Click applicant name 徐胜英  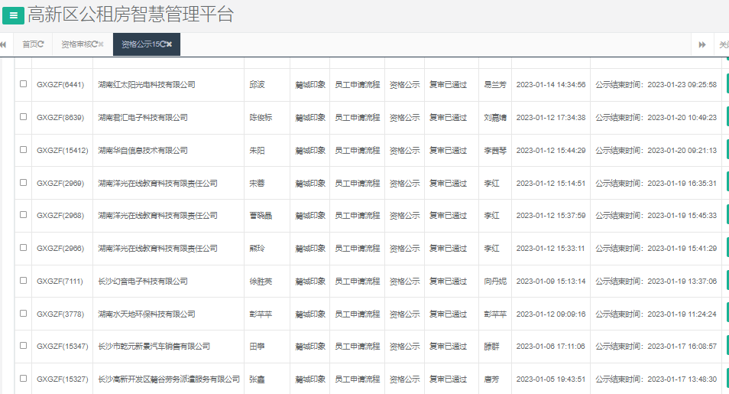pos(261,282)
